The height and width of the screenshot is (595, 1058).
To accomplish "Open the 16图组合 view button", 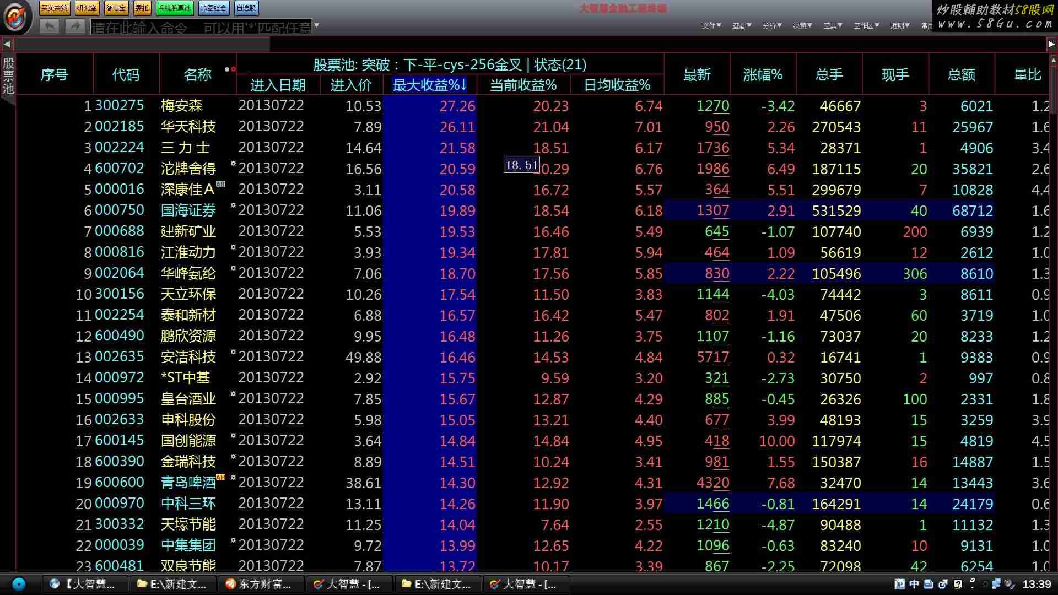I will click(213, 8).
